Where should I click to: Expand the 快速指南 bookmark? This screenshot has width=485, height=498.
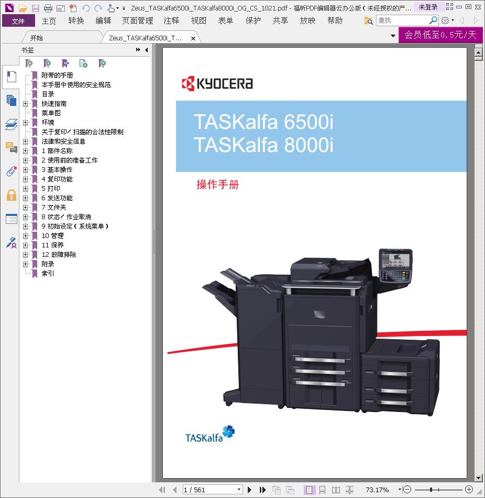[x=25, y=104]
